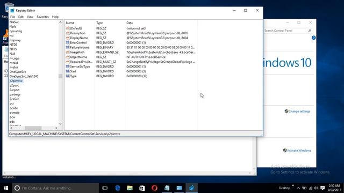Screen dimensions: 344x193
Task: Select the NlaSvc key in tree
Action: tap(14, 22)
